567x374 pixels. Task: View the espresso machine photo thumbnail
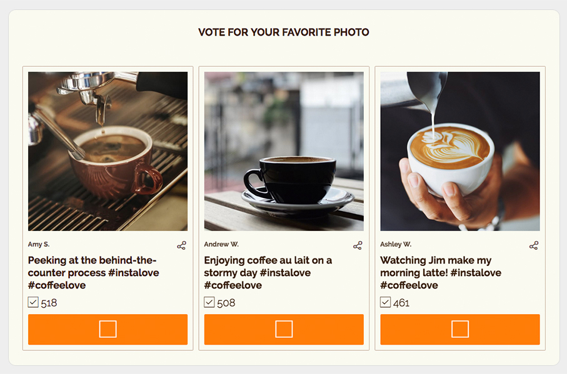(x=107, y=151)
